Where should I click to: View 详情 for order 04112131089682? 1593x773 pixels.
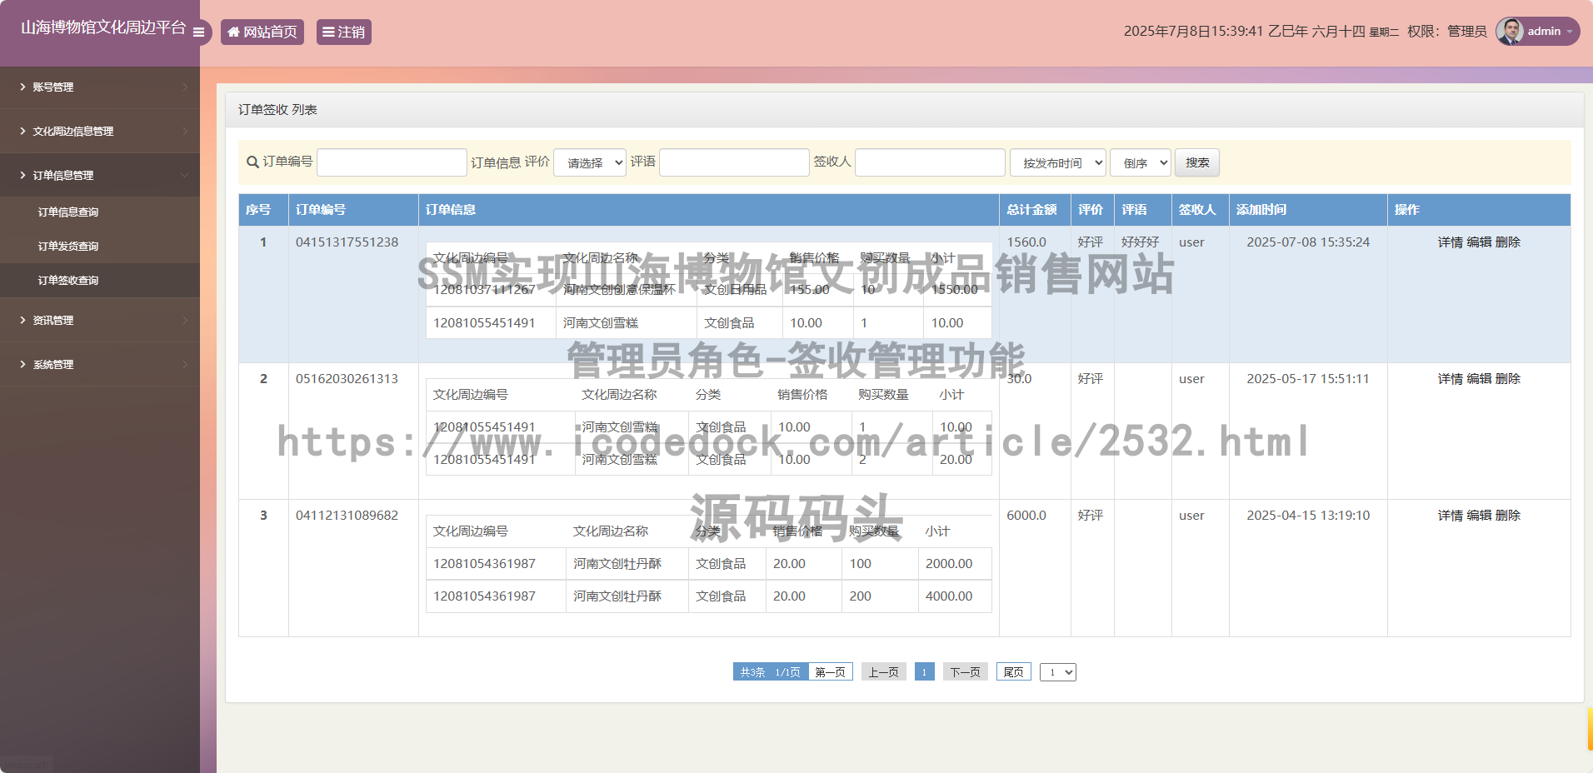tap(1450, 515)
